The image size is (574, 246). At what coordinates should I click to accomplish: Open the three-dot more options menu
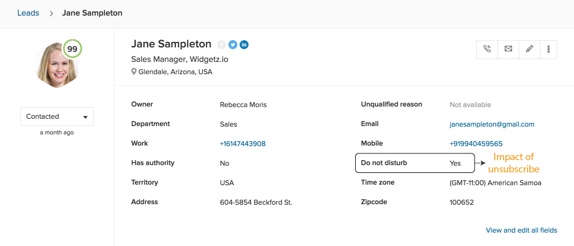[549, 49]
